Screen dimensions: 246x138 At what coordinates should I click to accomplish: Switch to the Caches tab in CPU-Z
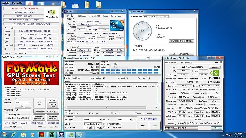coord(75,16)
